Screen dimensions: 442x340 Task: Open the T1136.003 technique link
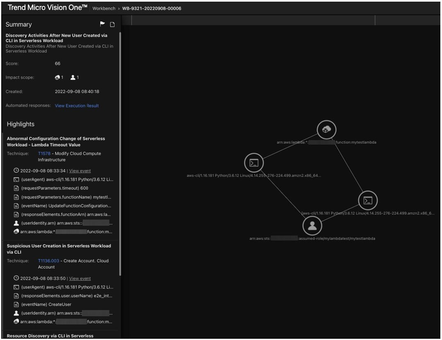pyautogui.click(x=48, y=261)
